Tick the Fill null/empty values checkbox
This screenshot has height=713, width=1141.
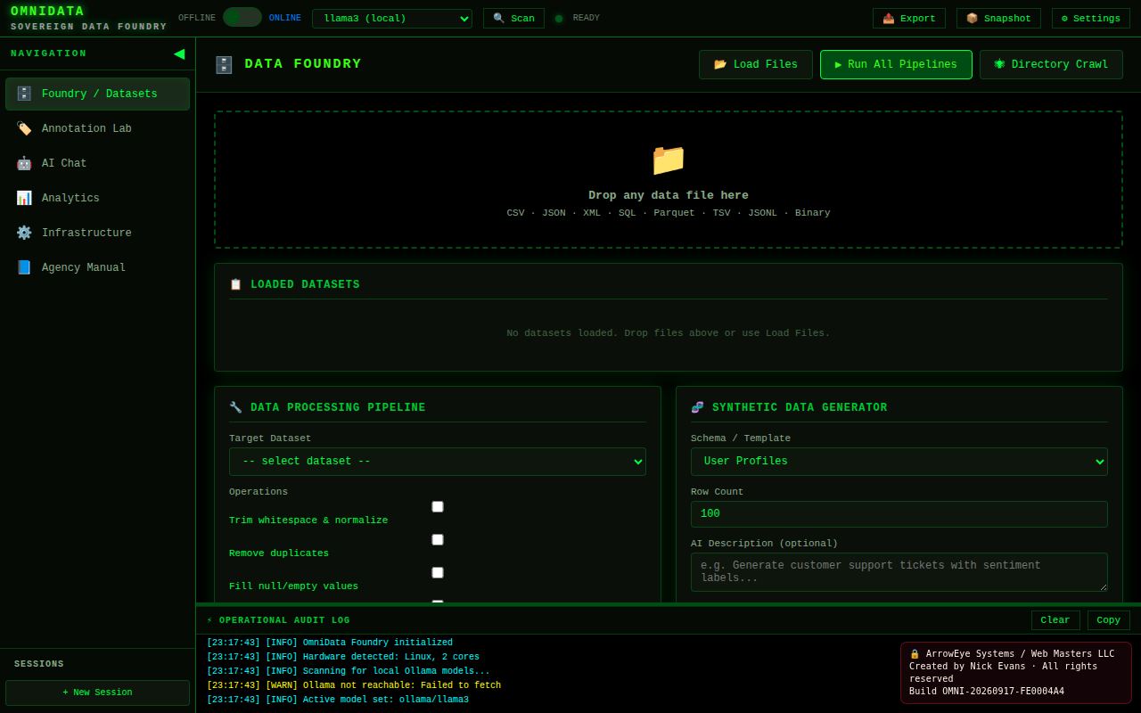[x=438, y=572]
